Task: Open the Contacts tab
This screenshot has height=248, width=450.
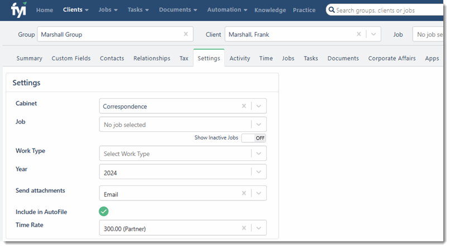Action: click(x=112, y=58)
